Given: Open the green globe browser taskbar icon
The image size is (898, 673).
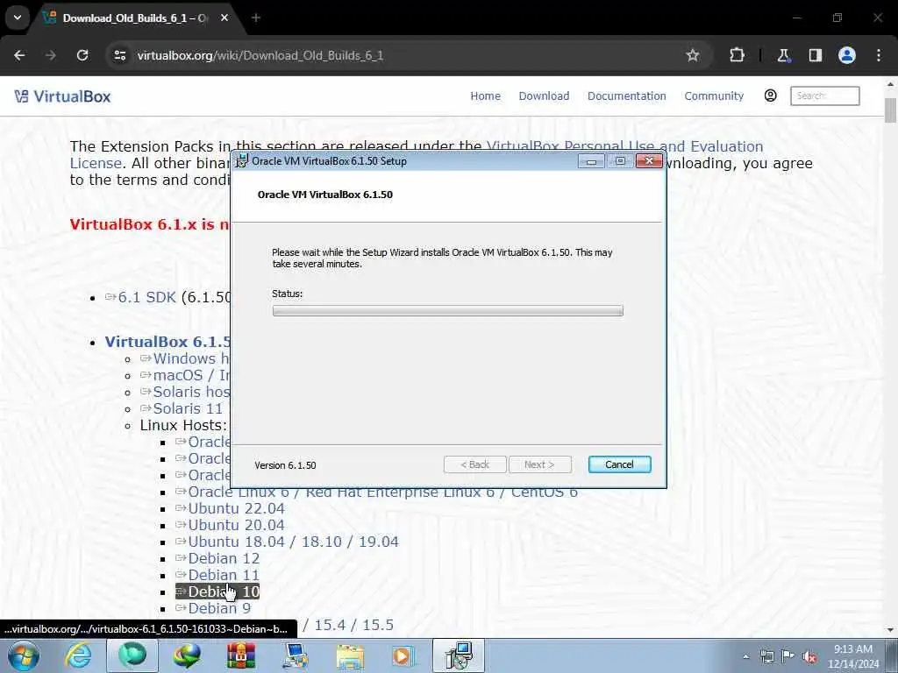Looking at the screenshot, I should 132,655.
